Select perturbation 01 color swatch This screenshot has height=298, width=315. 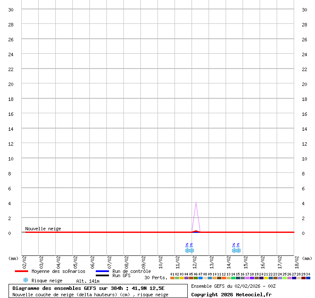(x=172, y=278)
